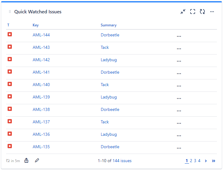The height and width of the screenshot is (170, 223).
Task: Open actions menu for AML-137 row
Action: click(179, 123)
